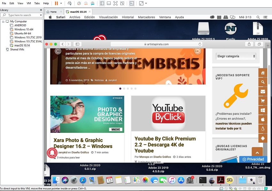
Task: Pause the virtual machine with orange button
Action: click(56, 3)
